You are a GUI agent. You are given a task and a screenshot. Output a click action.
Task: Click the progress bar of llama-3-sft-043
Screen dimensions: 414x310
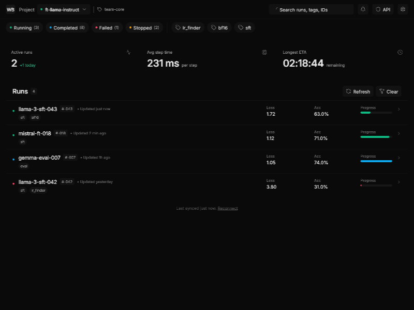click(376, 113)
